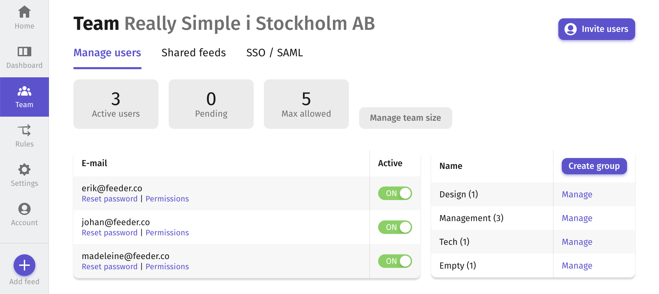Toggle madeleine@feeder.co active status
Image resolution: width=659 pixels, height=294 pixels.
coord(395,261)
